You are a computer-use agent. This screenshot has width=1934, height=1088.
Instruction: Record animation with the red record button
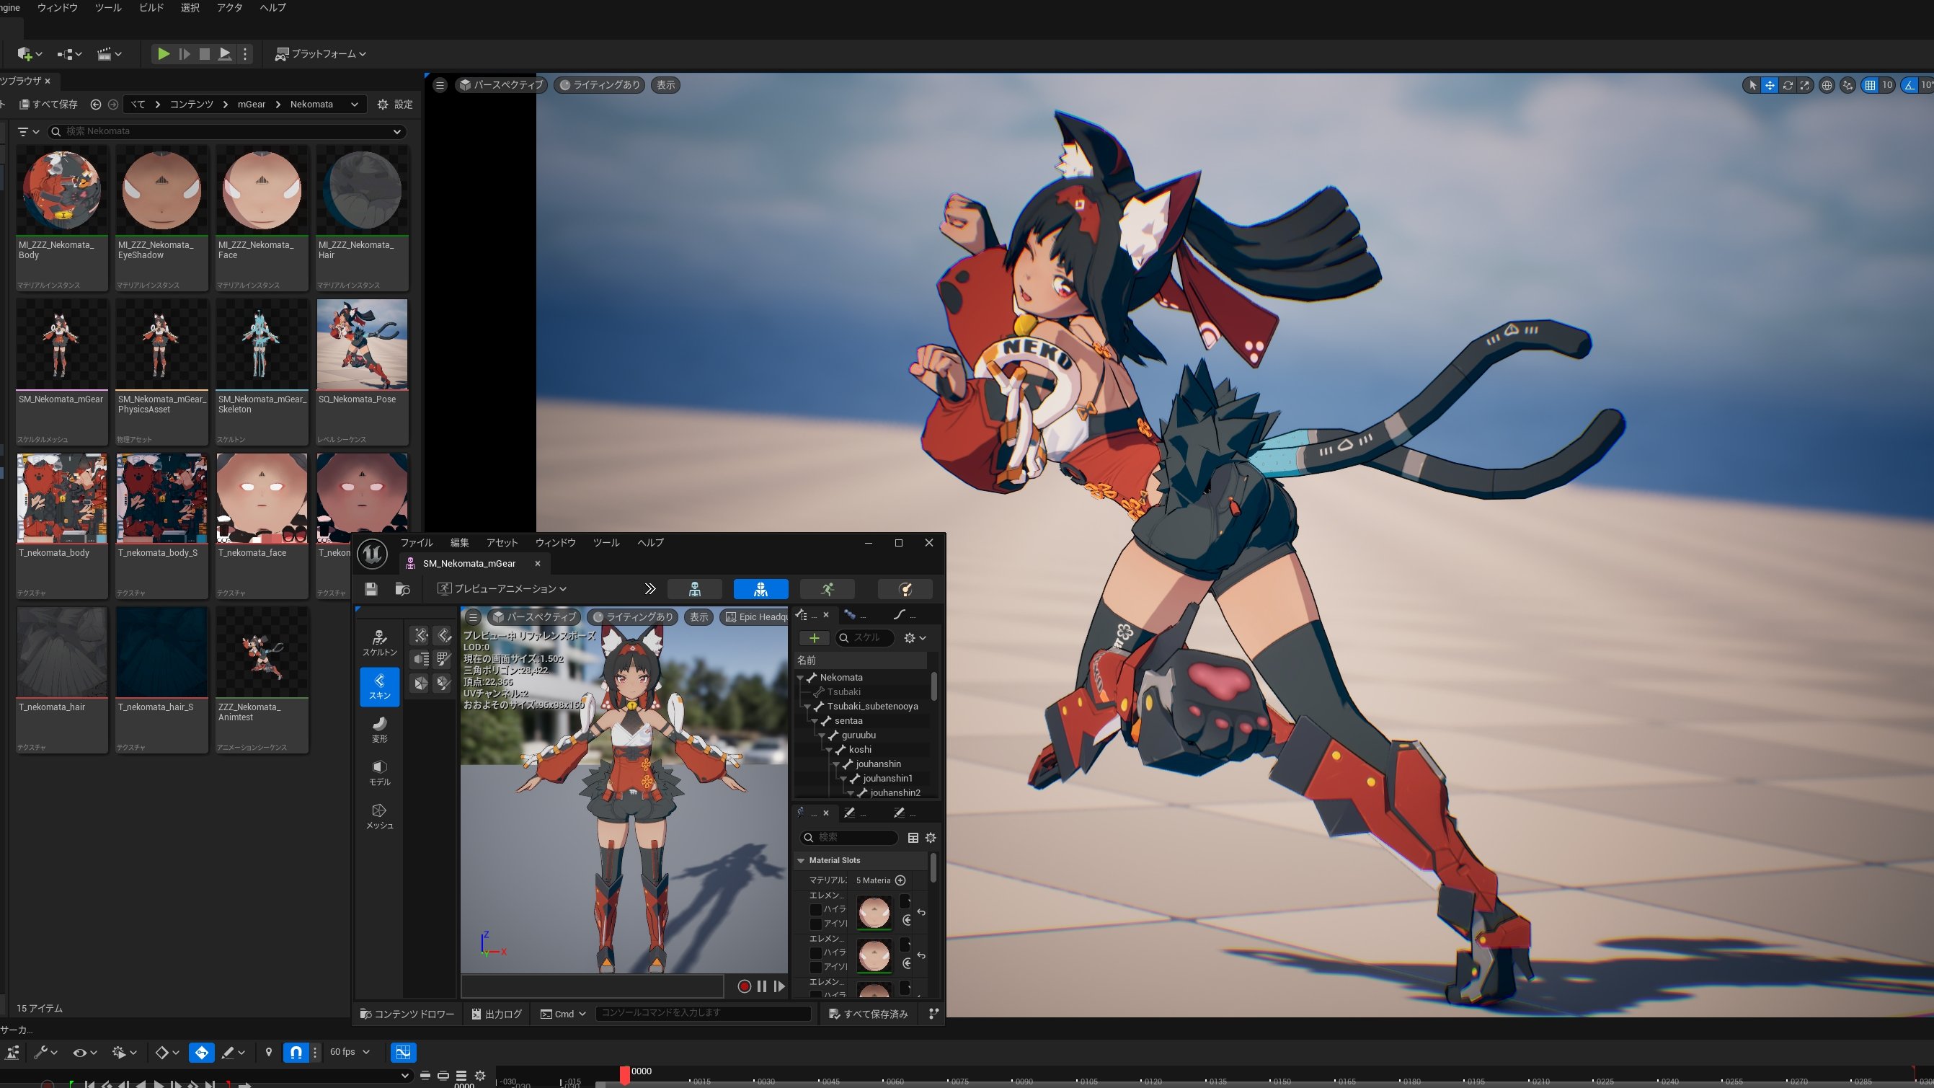click(x=744, y=986)
